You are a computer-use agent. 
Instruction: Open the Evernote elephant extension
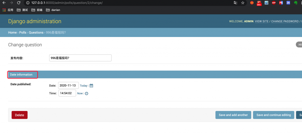296,3
